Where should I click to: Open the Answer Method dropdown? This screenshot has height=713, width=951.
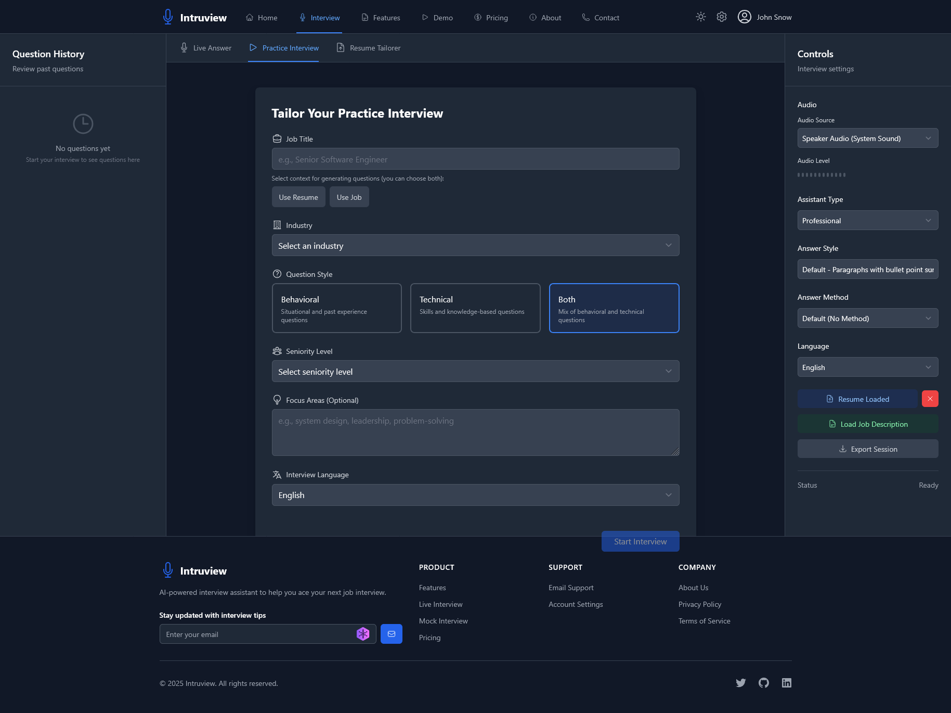(868, 318)
